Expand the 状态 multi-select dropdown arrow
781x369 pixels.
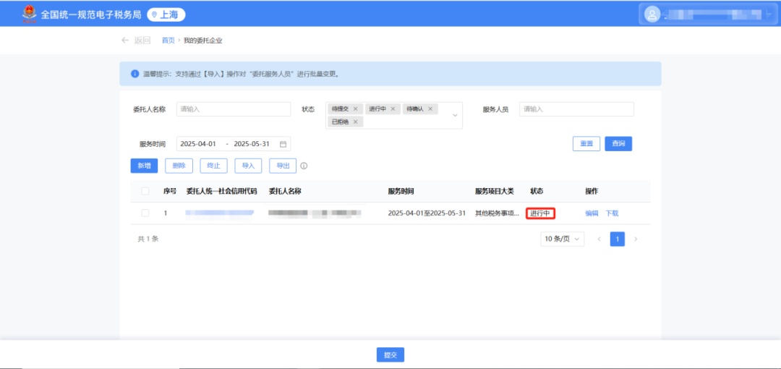pos(455,115)
